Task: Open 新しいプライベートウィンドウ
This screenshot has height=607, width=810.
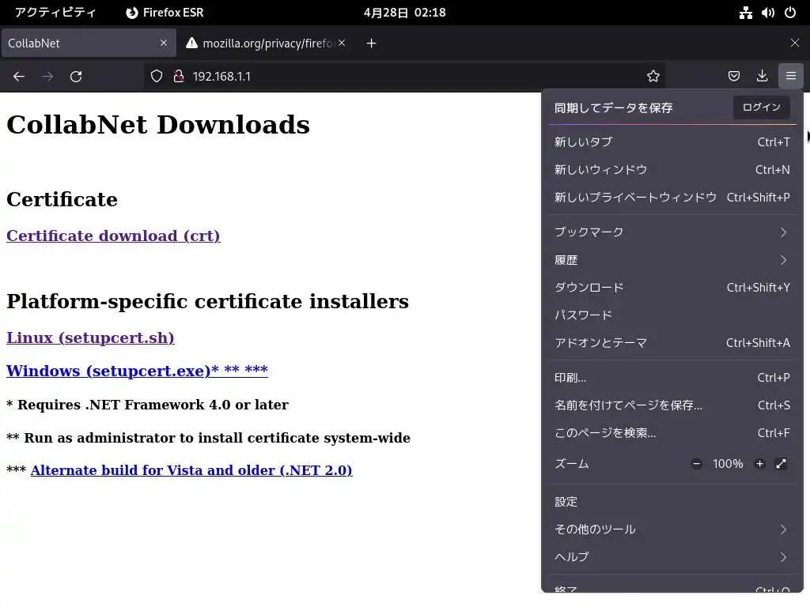Action: [672, 197]
